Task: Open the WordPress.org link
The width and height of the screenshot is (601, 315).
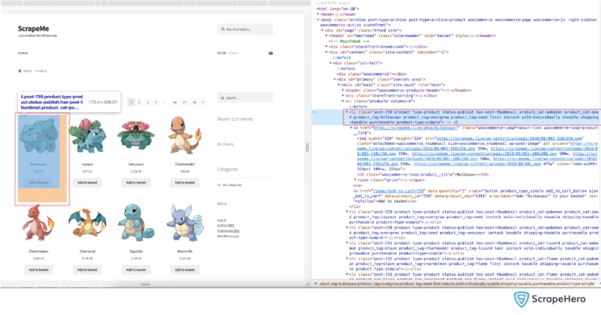Action: (x=228, y=236)
